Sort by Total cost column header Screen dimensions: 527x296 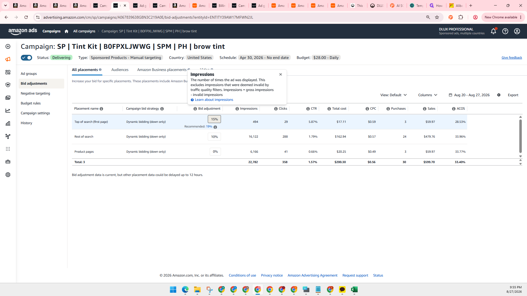339,109
